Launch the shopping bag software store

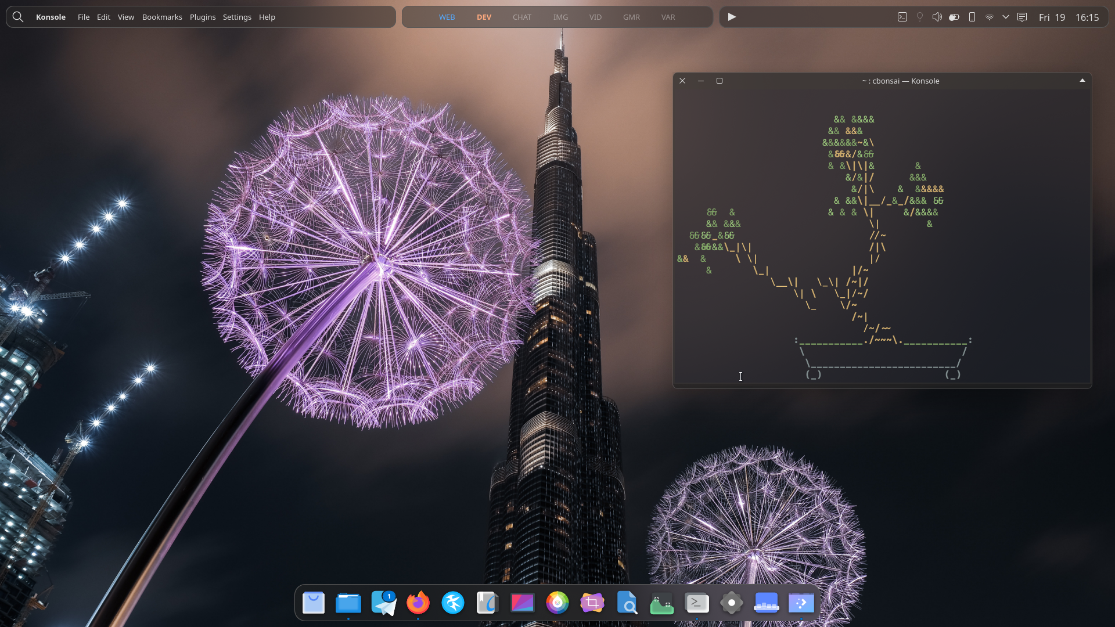click(314, 603)
